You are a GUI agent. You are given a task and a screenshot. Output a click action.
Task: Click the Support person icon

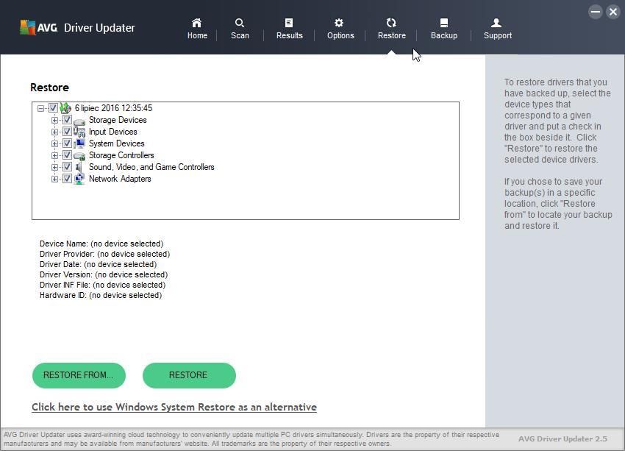(496, 23)
